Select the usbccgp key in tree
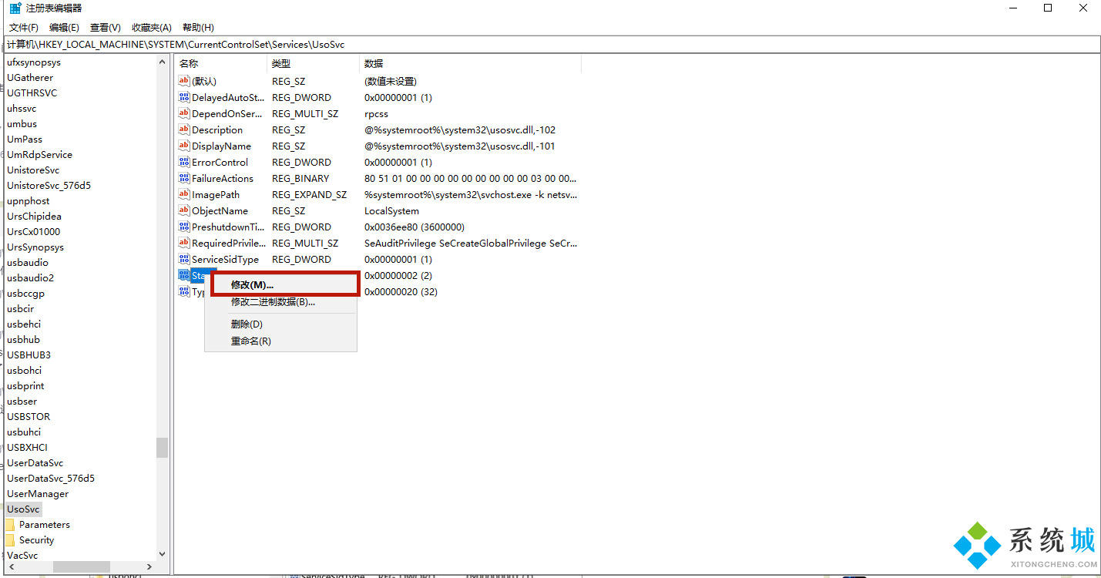The height and width of the screenshot is (578, 1101). click(25, 294)
